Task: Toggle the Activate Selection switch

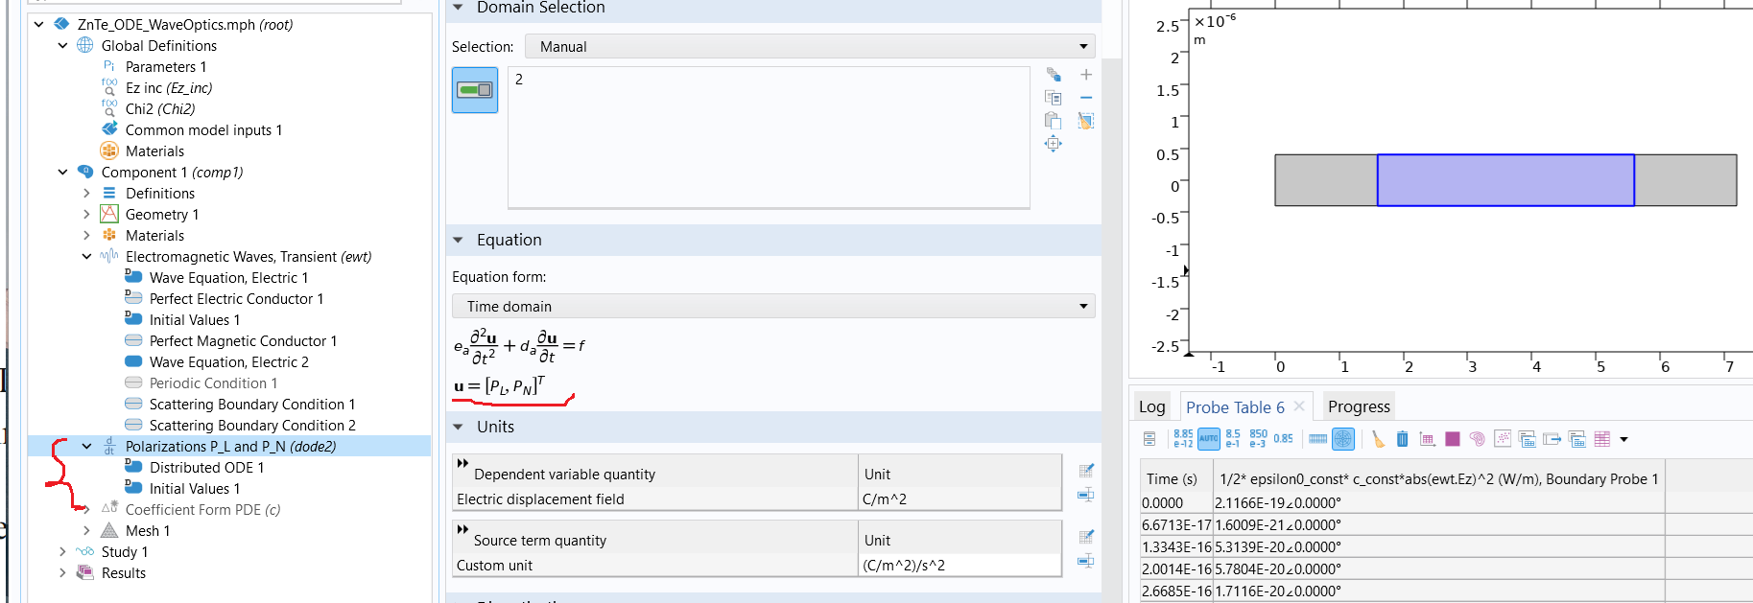Action: [475, 90]
